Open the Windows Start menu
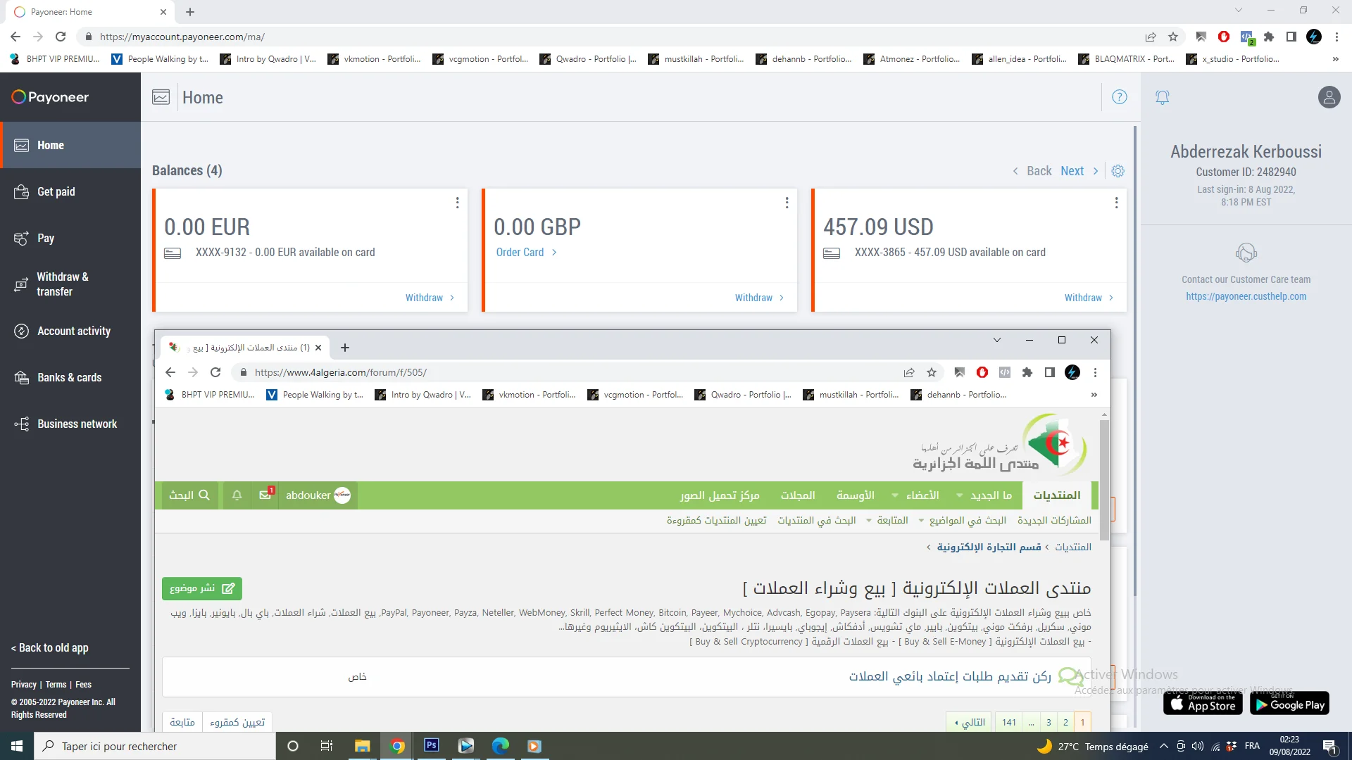Screen dimensions: 1352x760 point(17,746)
